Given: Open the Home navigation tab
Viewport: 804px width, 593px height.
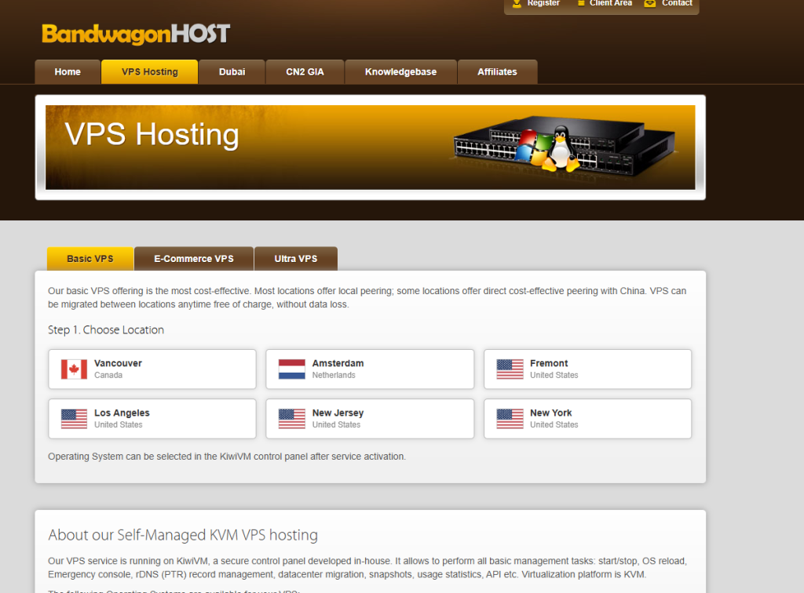Looking at the screenshot, I should tap(68, 71).
